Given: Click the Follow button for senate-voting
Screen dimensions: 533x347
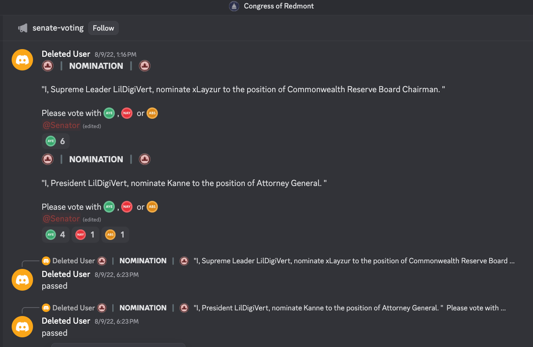Looking at the screenshot, I should 103,28.
